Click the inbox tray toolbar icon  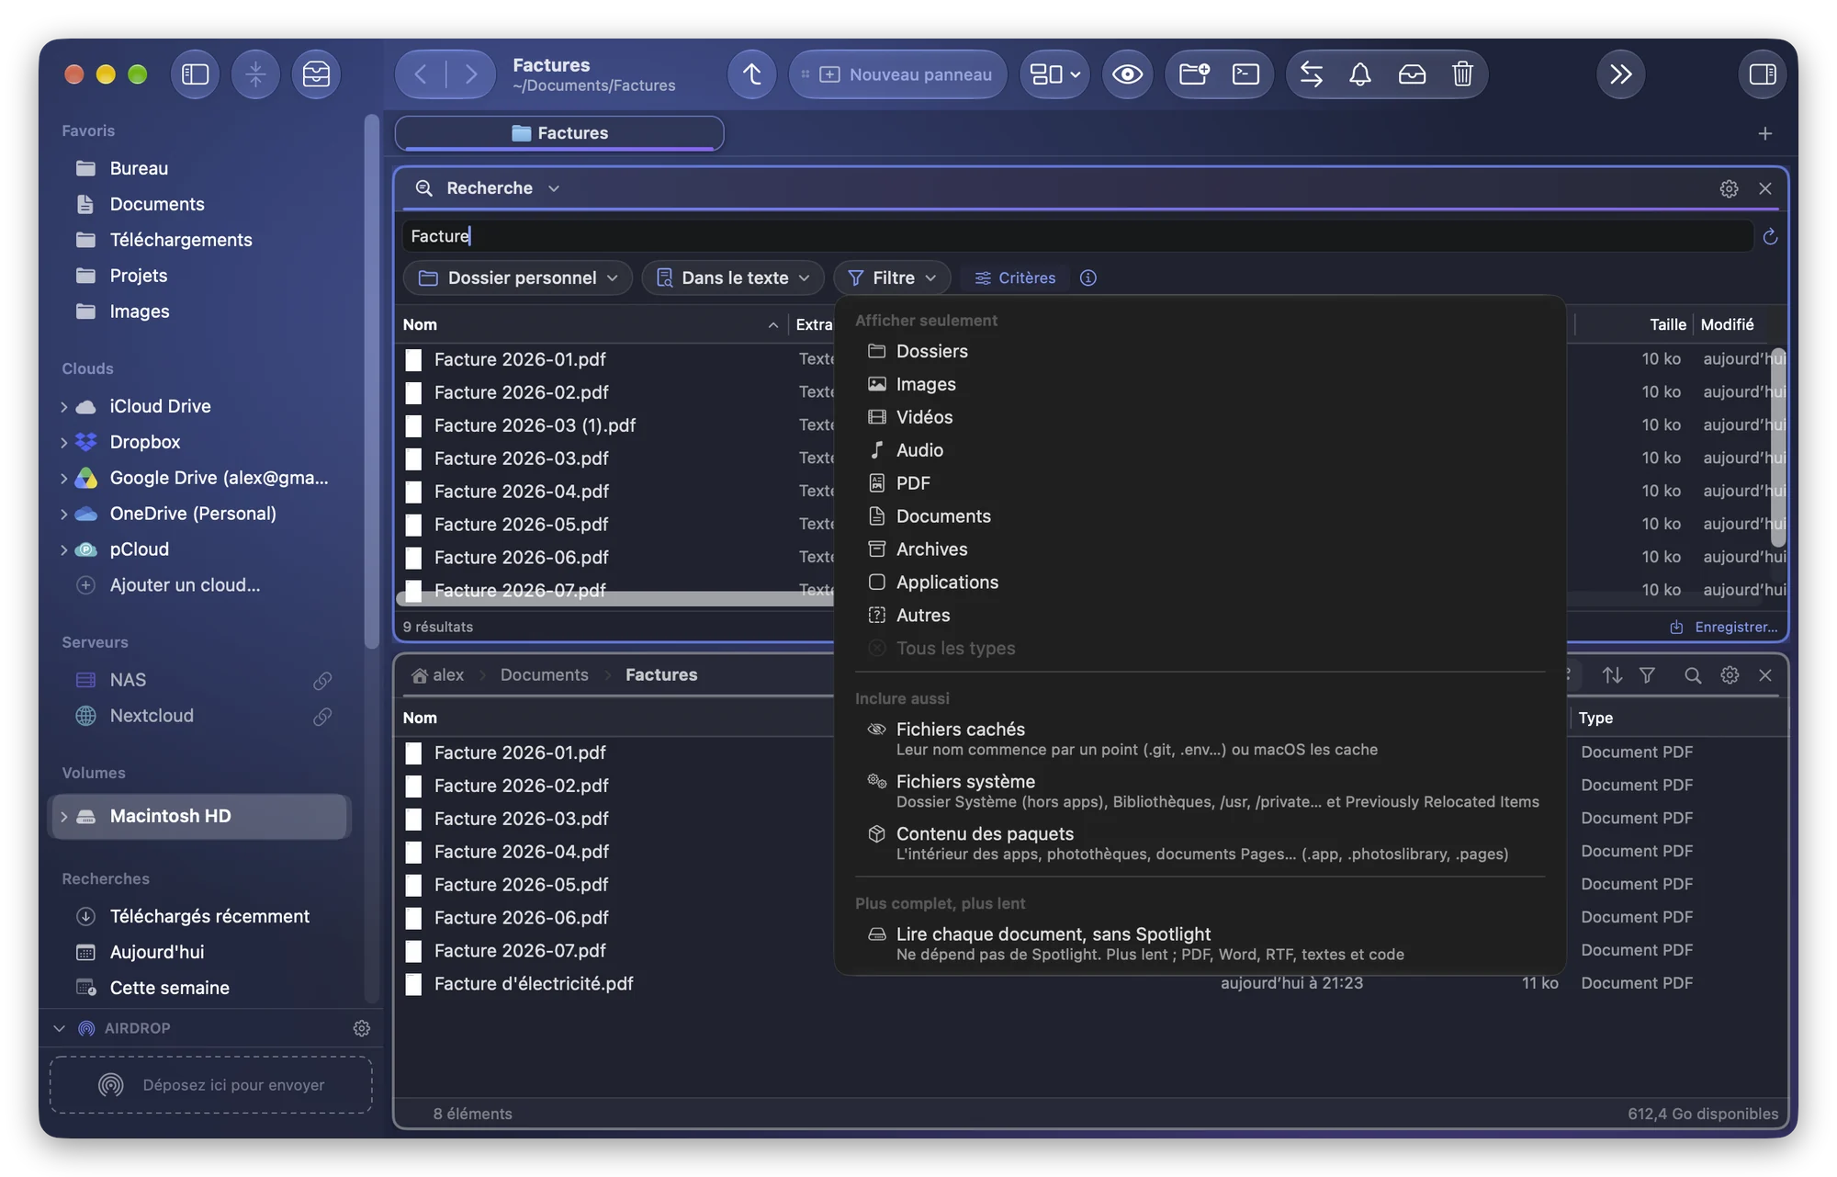click(x=1412, y=74)
